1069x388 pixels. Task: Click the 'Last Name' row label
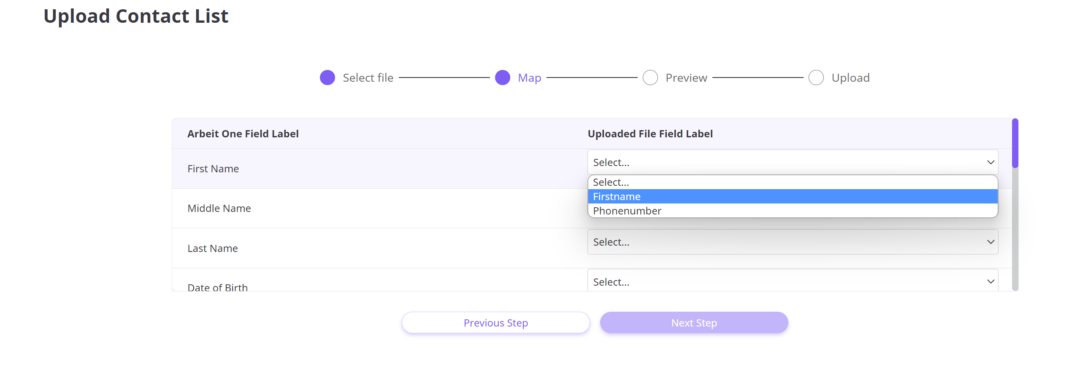(213, 249)
